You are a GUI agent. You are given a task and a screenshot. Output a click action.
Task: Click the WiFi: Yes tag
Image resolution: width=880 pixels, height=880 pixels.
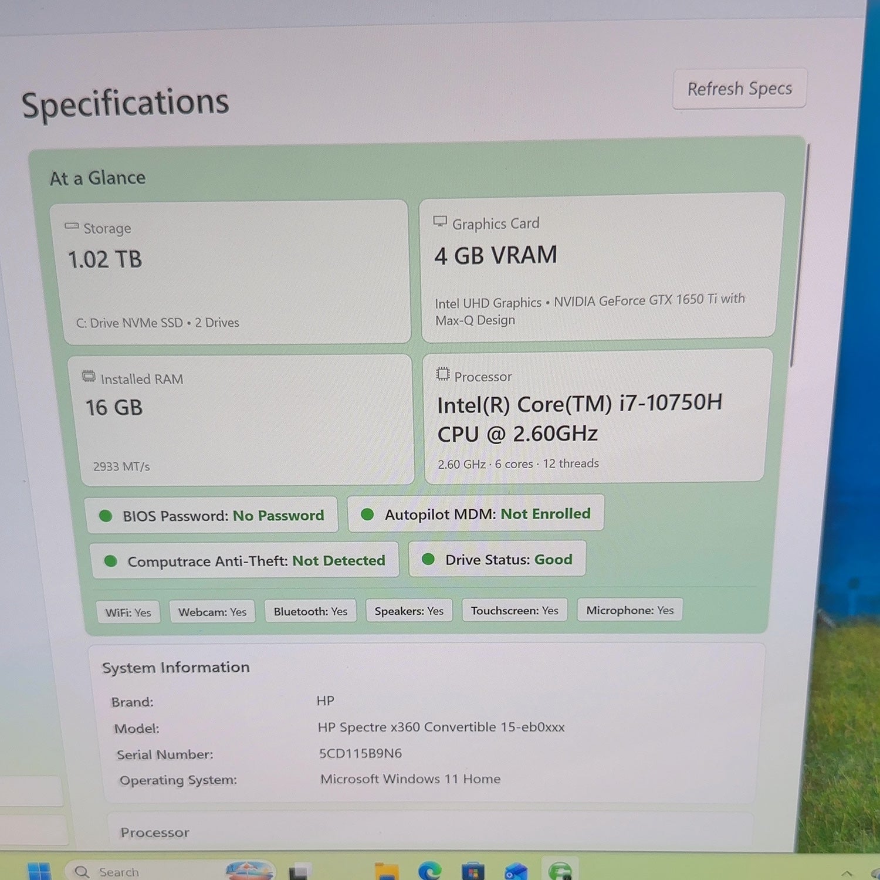128,612
